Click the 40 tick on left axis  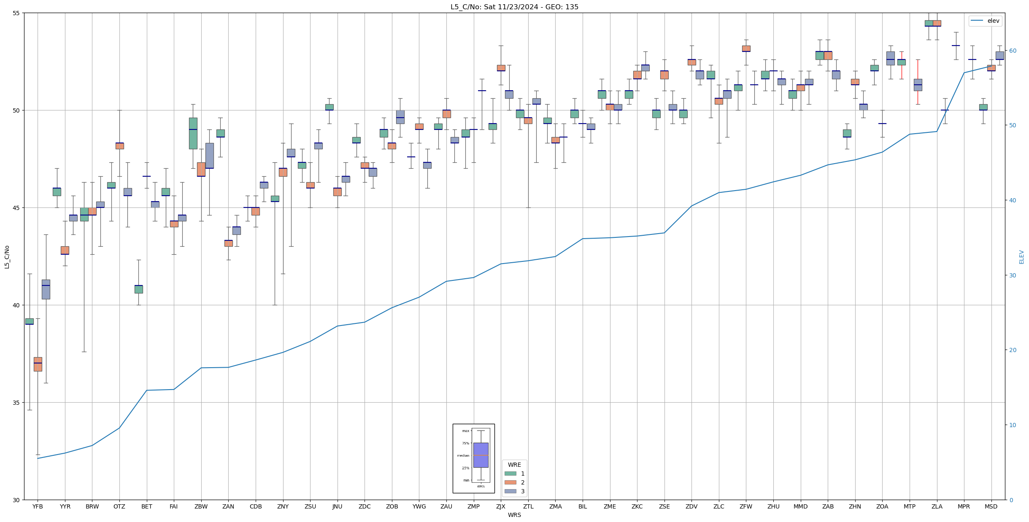tap(16, 305)
